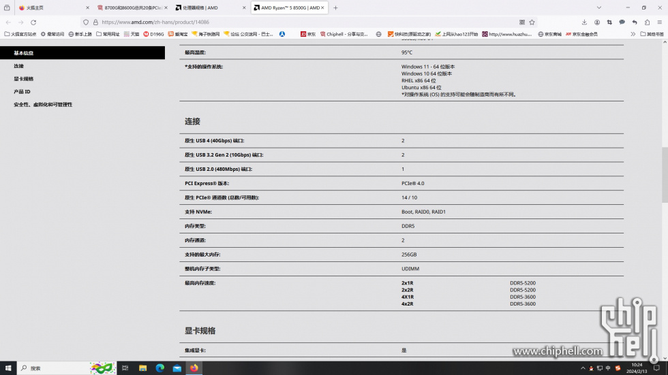
Task: Jump to 连接 section in sidebar
Action: [x=19, y=66]
